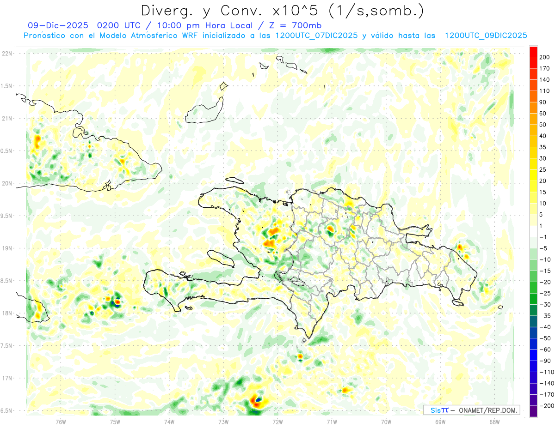
Task: Click the '6.5N' latitude label
Action: coord(7,410)
